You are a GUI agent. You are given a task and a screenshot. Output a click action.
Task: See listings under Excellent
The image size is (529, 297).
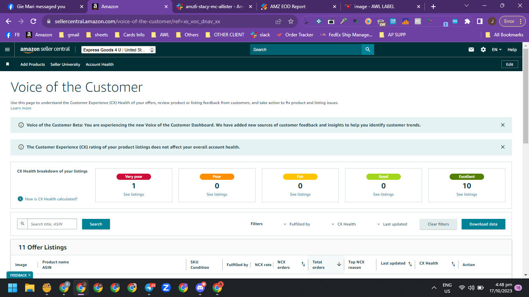click(x=467, y=194)
